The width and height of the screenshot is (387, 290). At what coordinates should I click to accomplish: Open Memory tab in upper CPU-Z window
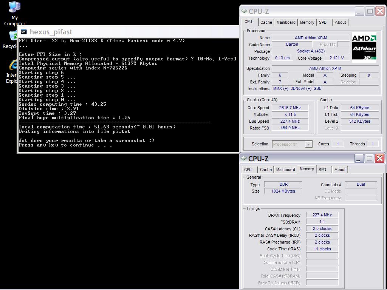click(x=307, y=22)
